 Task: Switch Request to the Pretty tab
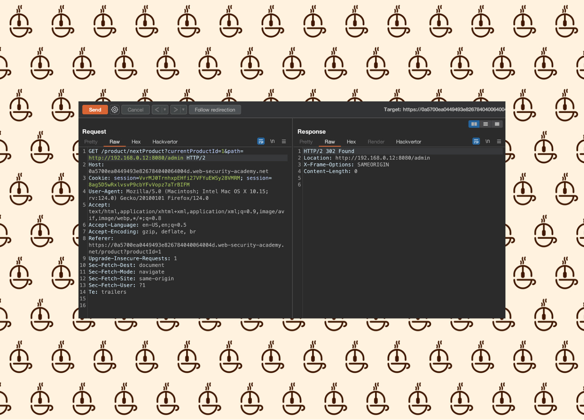(x=91, y=142)
